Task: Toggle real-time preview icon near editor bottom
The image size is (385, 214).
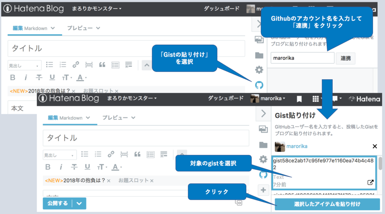Action: (x=239, y=203)
